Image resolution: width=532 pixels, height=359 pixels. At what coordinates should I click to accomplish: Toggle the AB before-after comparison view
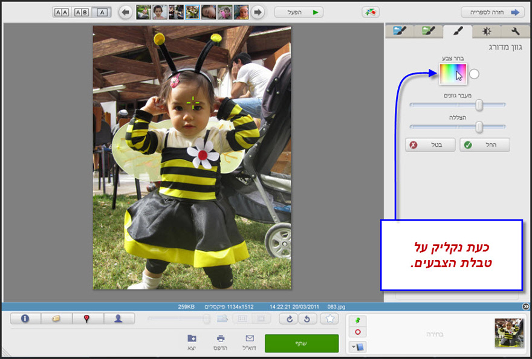(82, 12)
